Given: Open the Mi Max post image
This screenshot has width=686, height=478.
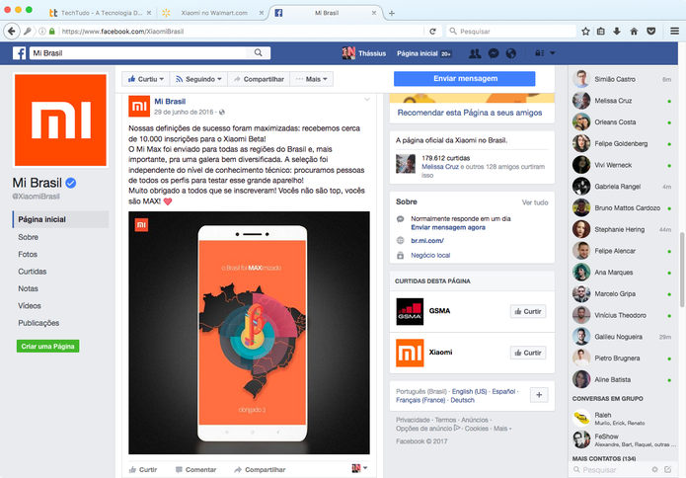Looking at the screenshot, I should coord(249,333).
